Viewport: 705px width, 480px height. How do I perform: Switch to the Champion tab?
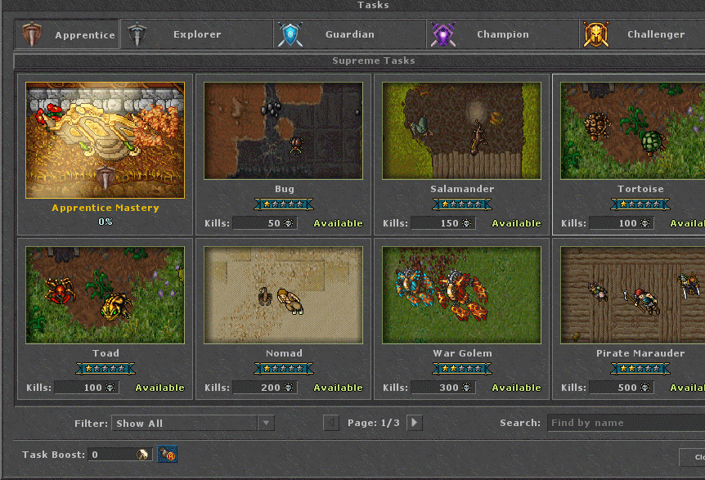click(x=502, y=34)
